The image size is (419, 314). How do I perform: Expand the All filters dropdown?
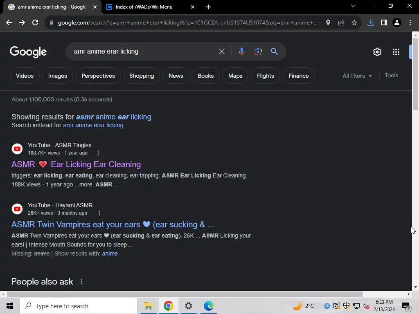357,76
